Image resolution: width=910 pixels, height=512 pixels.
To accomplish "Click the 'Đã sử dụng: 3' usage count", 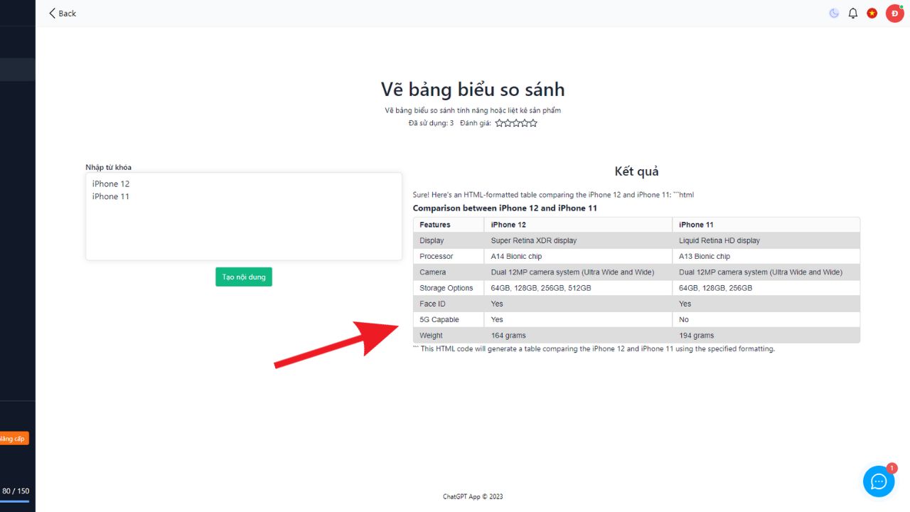I will tap(431, 123).
